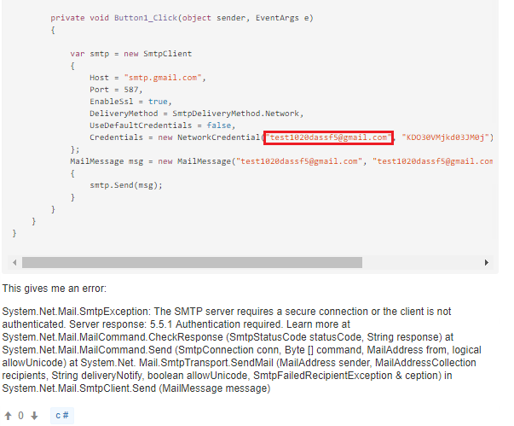Click the upvote arrow below the post
This screenshot has width=514, height=426.
pyautogui.click(x=8, y=416)
